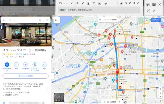
Task: Toggle the satellite layer thumbnail
Action: [x=59, y=98]
